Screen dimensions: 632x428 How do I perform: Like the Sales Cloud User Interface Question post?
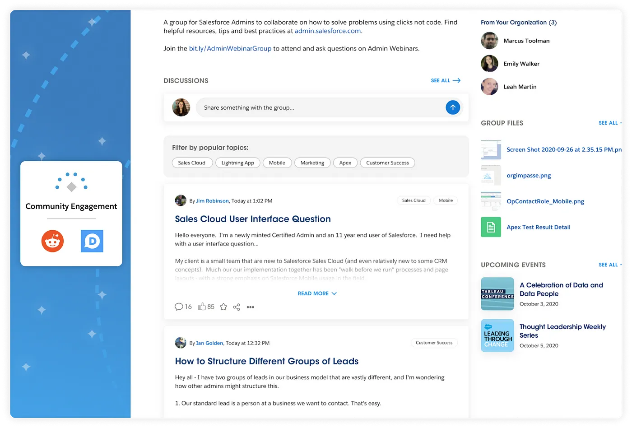click(x=206, y=307)
